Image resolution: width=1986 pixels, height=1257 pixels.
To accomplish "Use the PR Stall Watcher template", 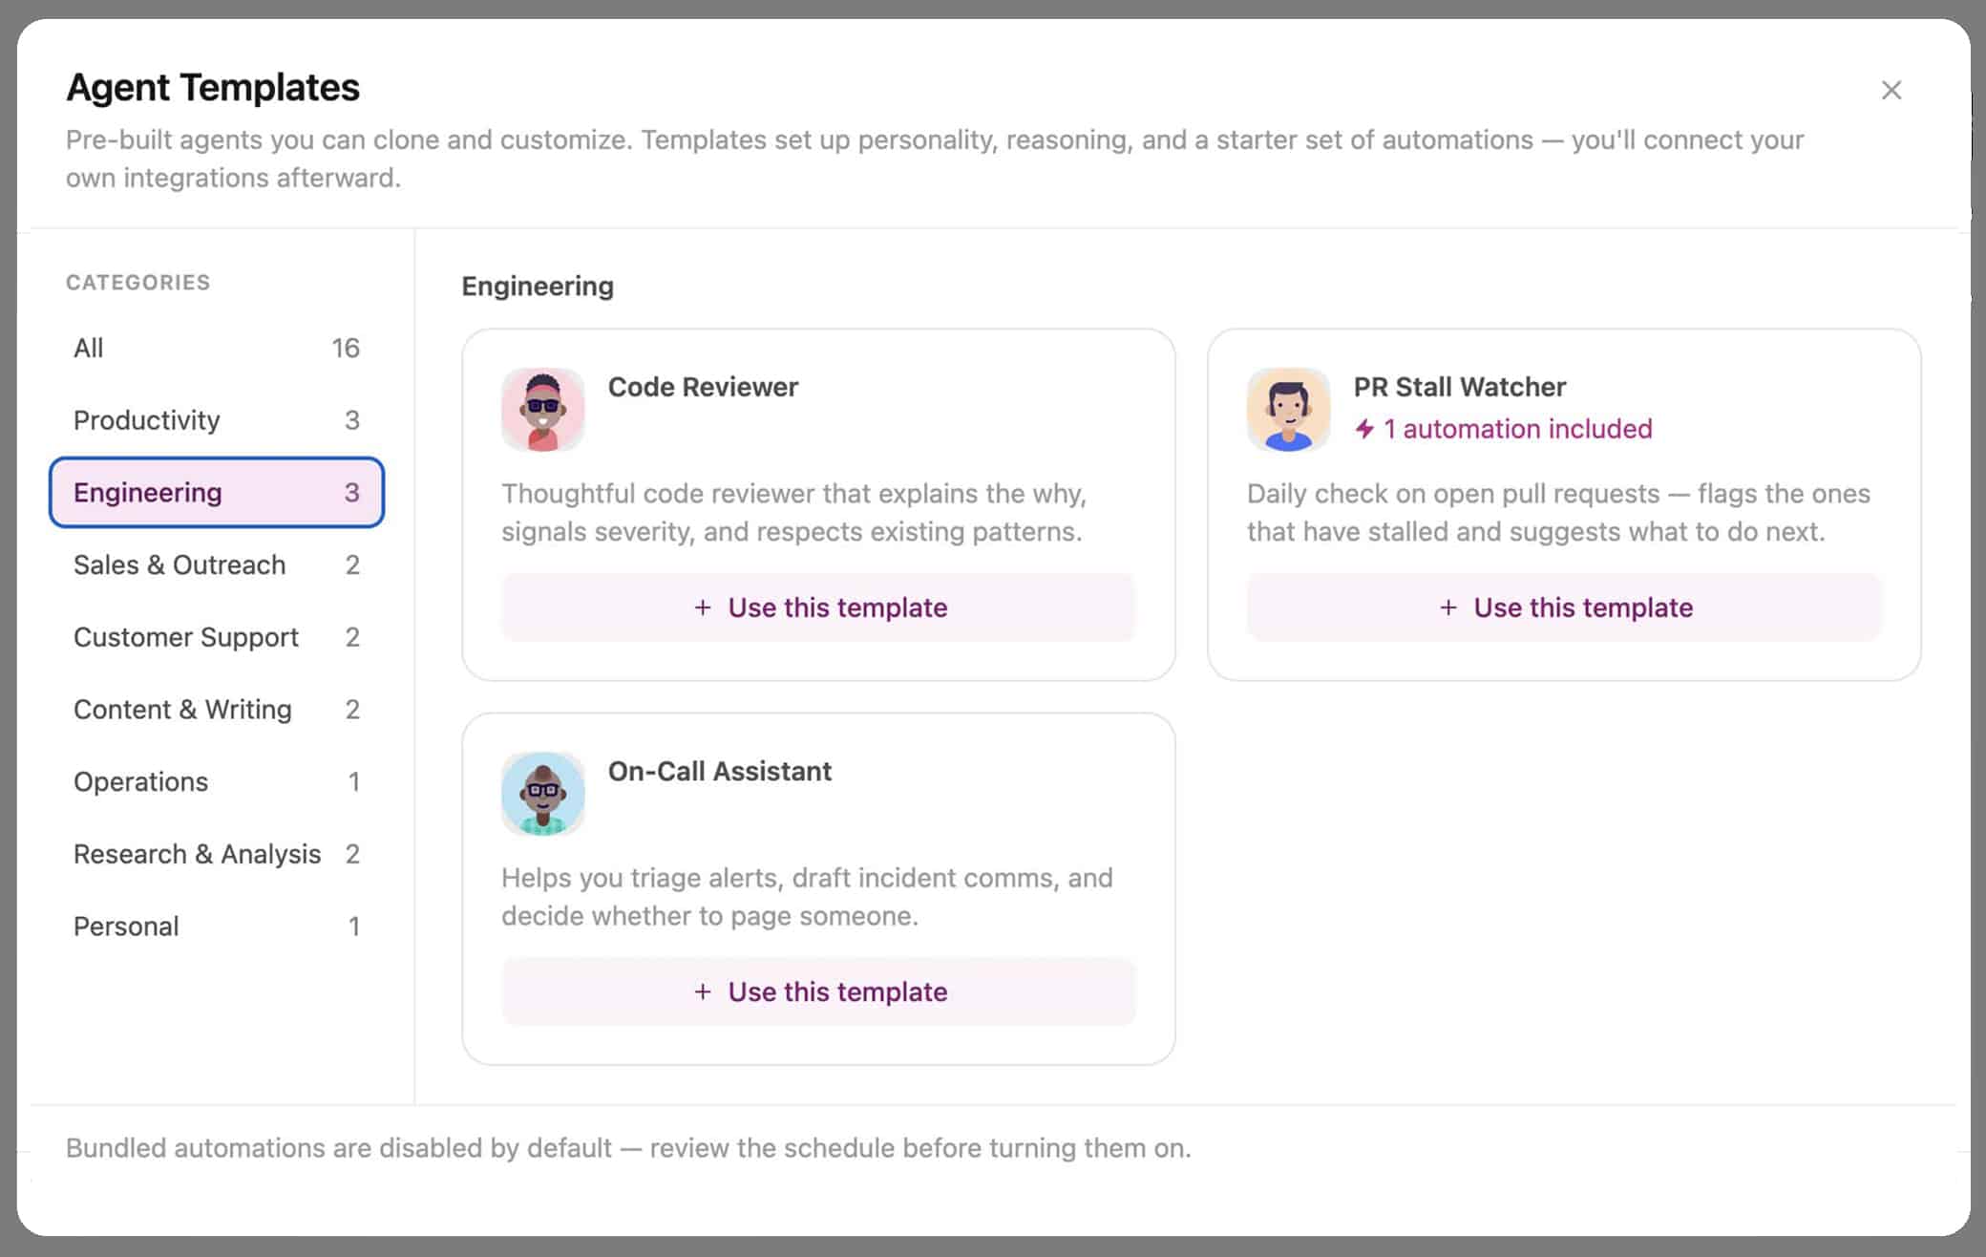I will [x=1564, y=607].
